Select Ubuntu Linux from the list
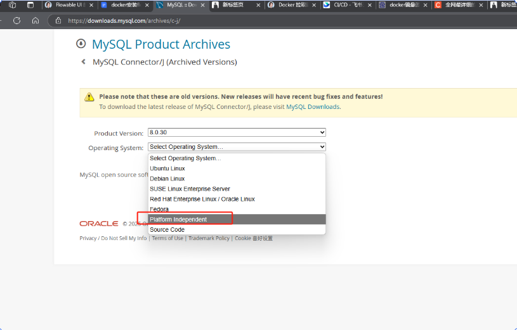Screen dimensions: 517x330 [x=237, y=168]
